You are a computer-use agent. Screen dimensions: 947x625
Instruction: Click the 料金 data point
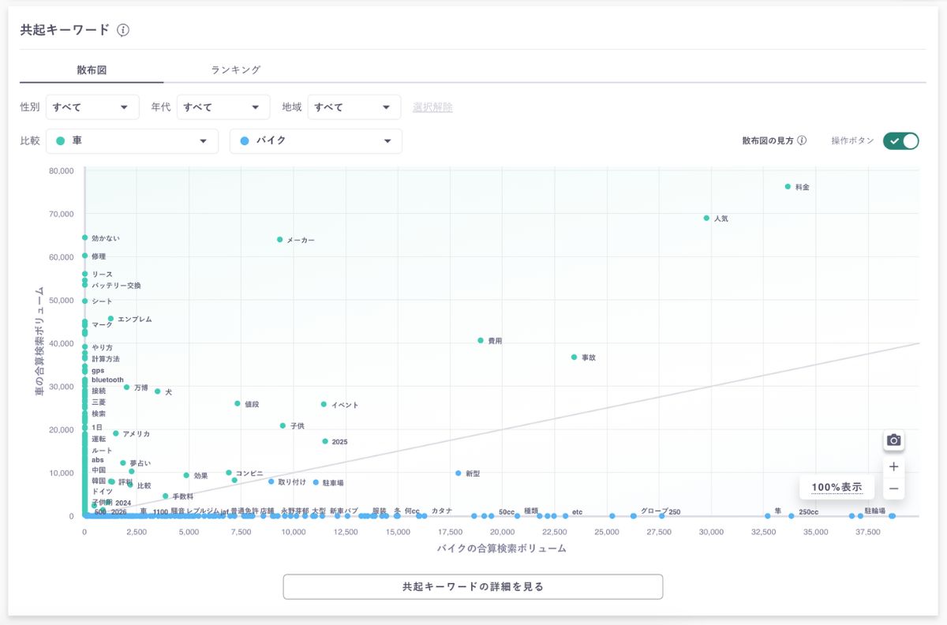click(788, 187)
